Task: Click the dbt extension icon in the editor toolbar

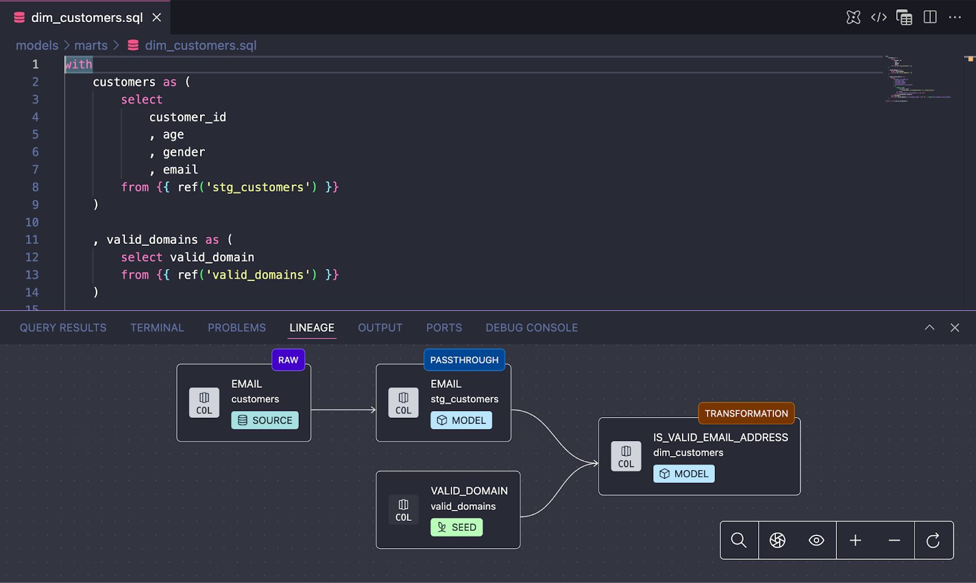Action: [853, 17]
